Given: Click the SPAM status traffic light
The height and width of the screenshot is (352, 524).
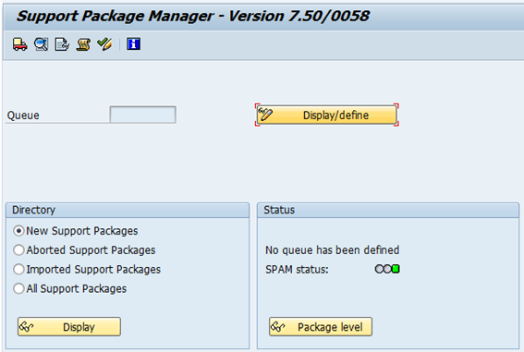Looking at the screenshot, I should [x=387, y=269].
